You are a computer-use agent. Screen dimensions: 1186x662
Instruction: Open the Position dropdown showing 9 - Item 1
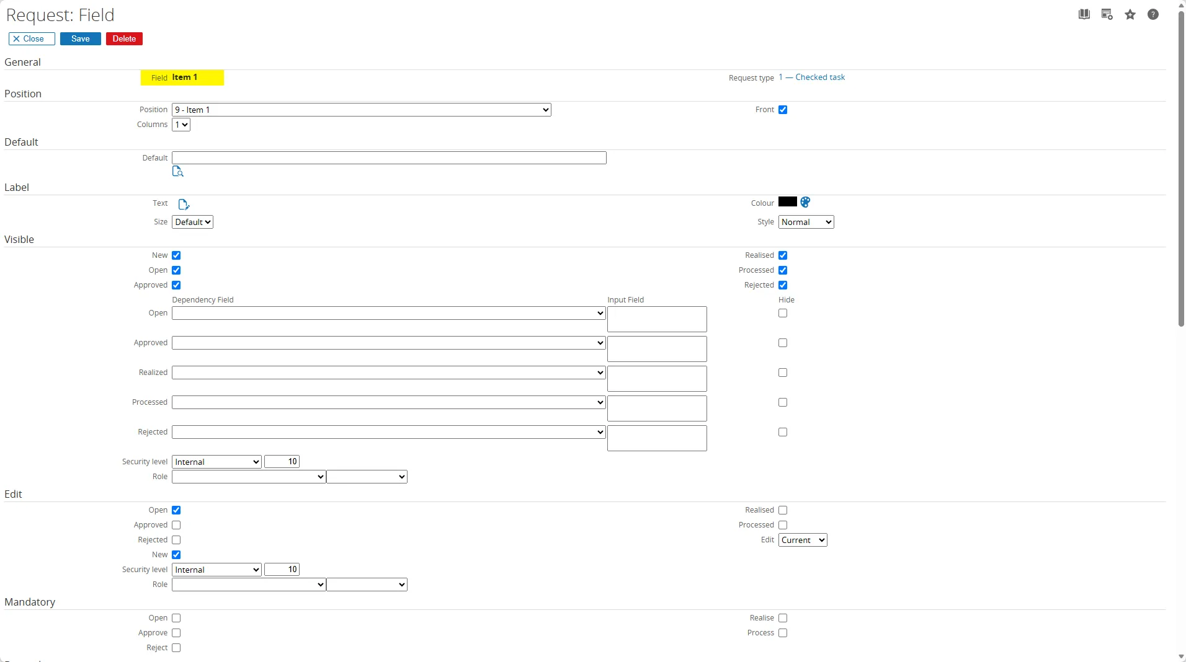coord(362,110)
